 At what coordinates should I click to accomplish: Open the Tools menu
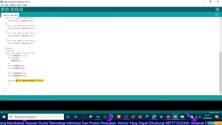click(19, 5)
